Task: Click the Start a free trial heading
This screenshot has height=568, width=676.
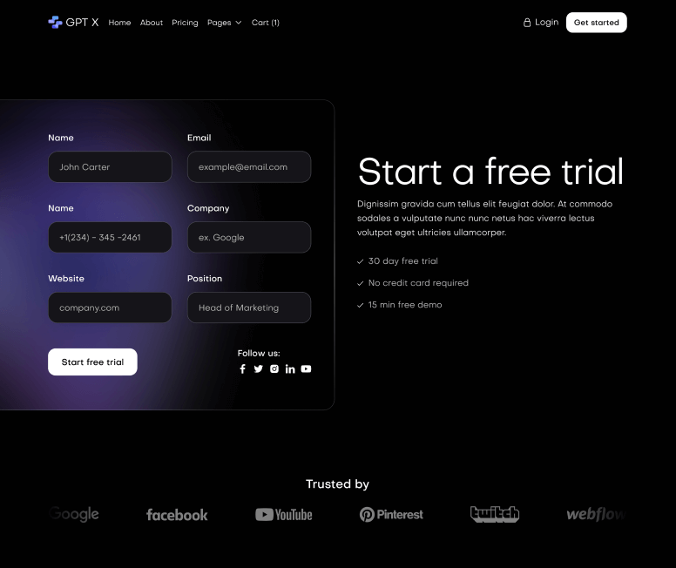Action: pyautogui.click(x=490, y=172)
